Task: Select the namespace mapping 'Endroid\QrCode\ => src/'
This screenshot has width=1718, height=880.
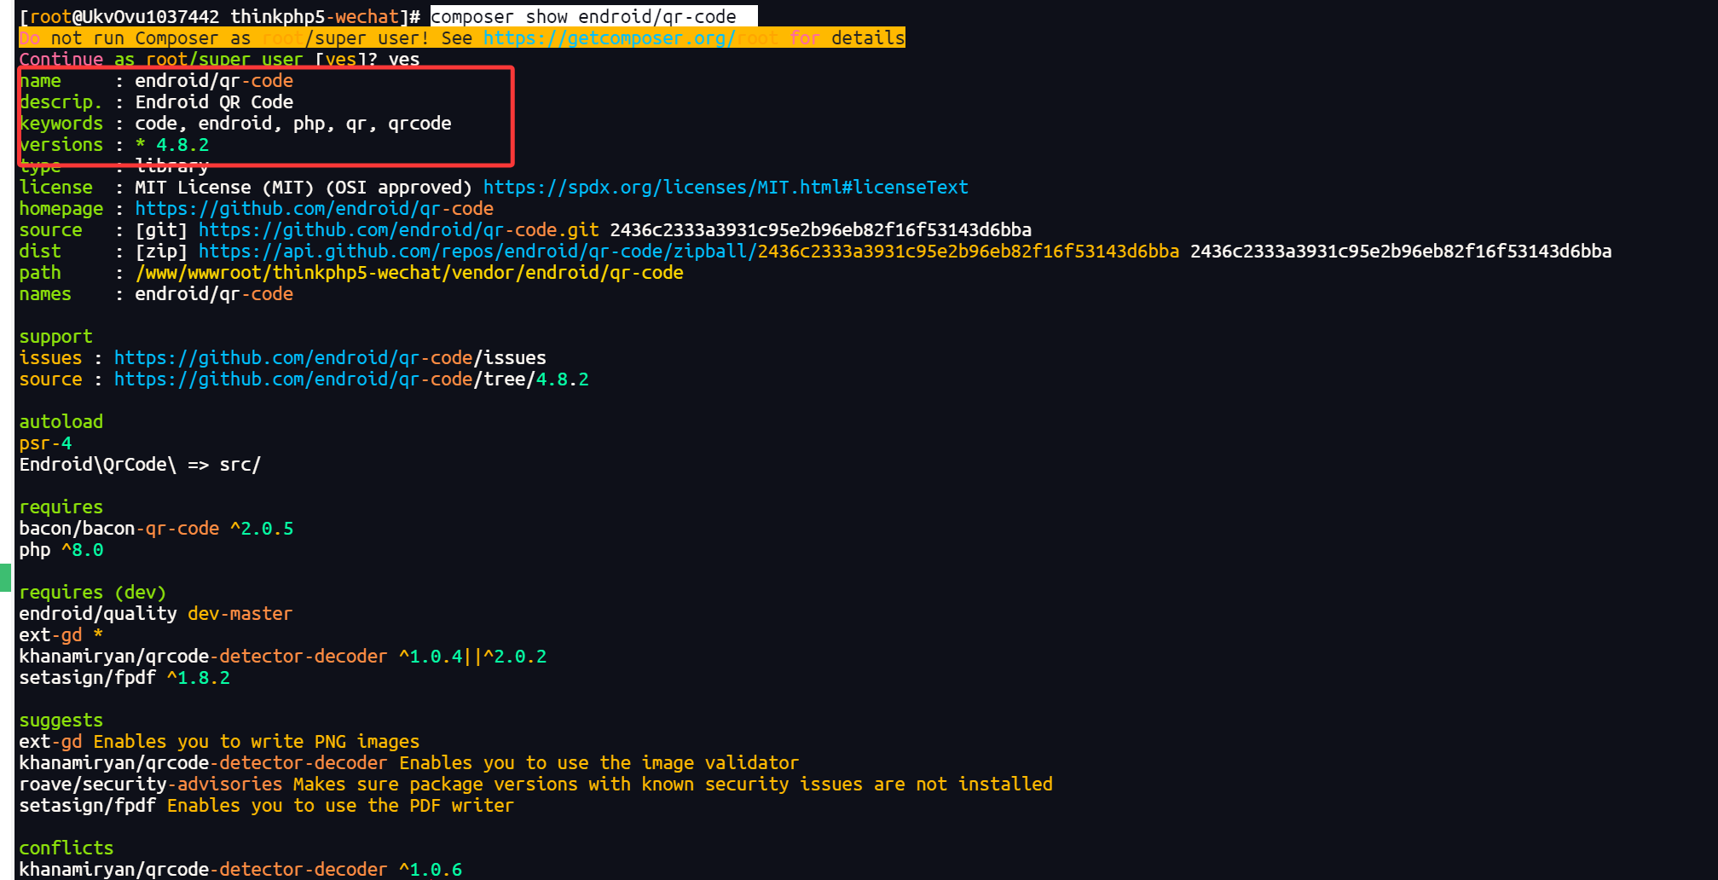Action: click(x=140, y=465)
